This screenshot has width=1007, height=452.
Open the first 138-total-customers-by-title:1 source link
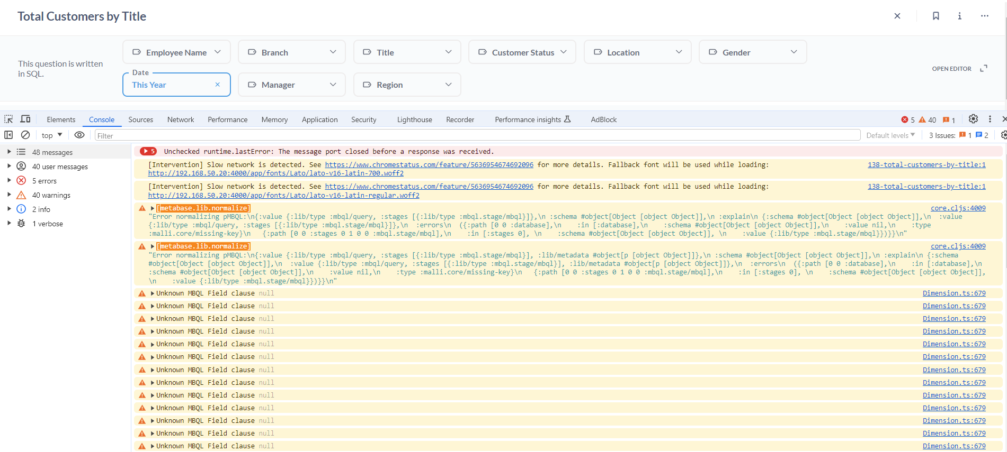[926, 165]
